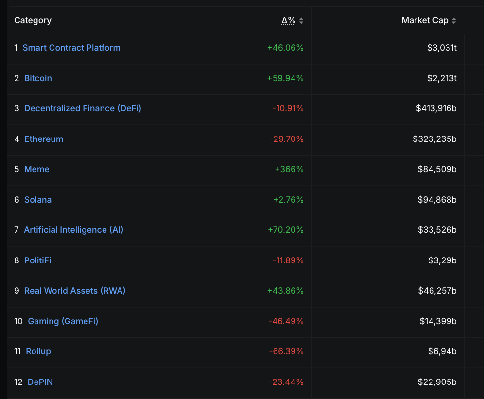484x399 pixels.
Task: Select the $22,905b market cap
Action: click(437, 382)
